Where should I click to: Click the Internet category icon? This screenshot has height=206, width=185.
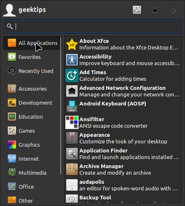coord(12,159)
